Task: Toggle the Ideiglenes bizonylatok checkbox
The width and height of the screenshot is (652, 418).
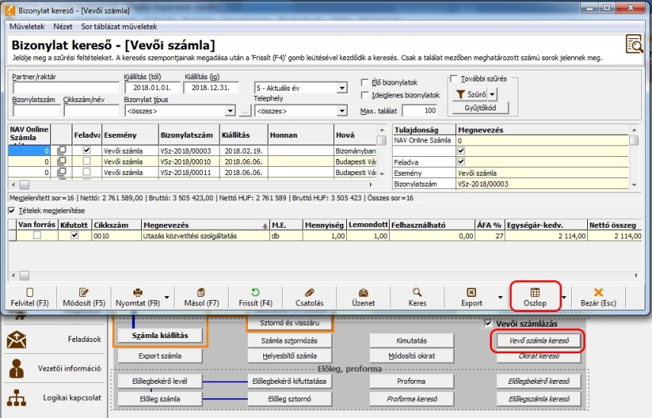Action: (365, 96)
